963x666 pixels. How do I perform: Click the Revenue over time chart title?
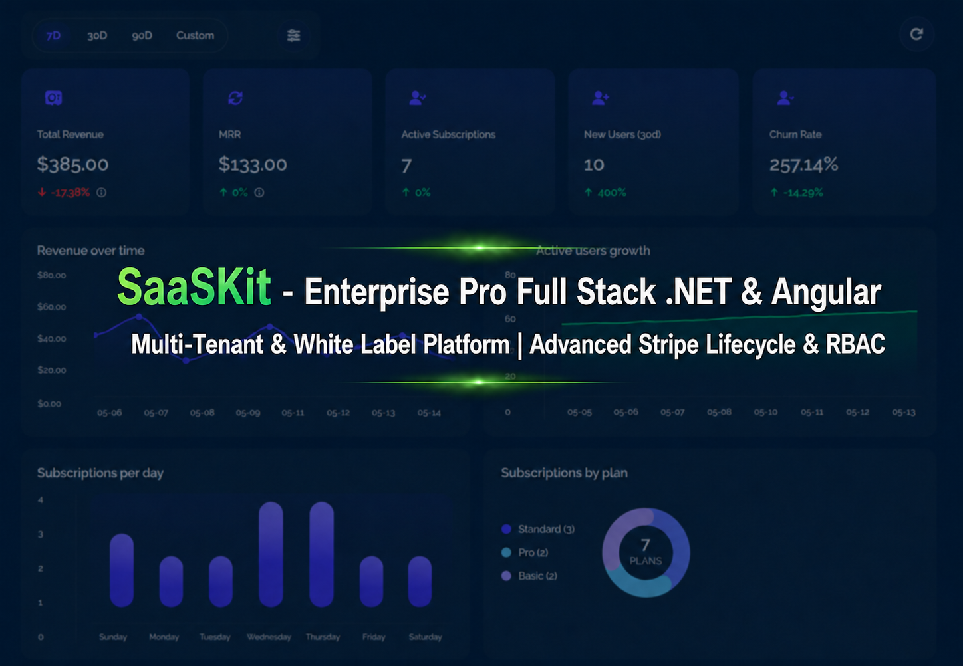point(90,251)
